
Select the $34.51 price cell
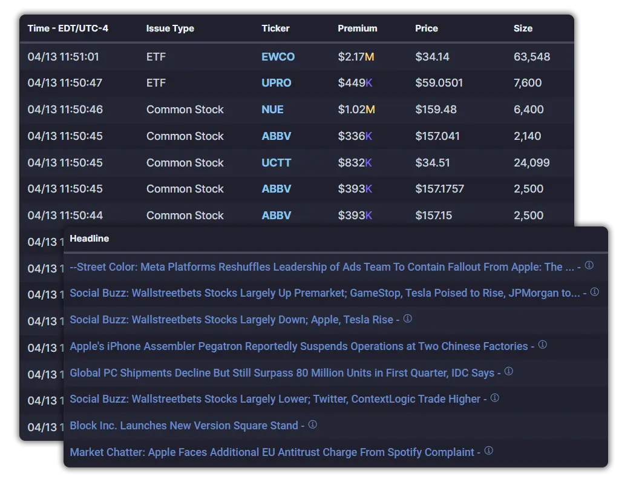point(432,163)
